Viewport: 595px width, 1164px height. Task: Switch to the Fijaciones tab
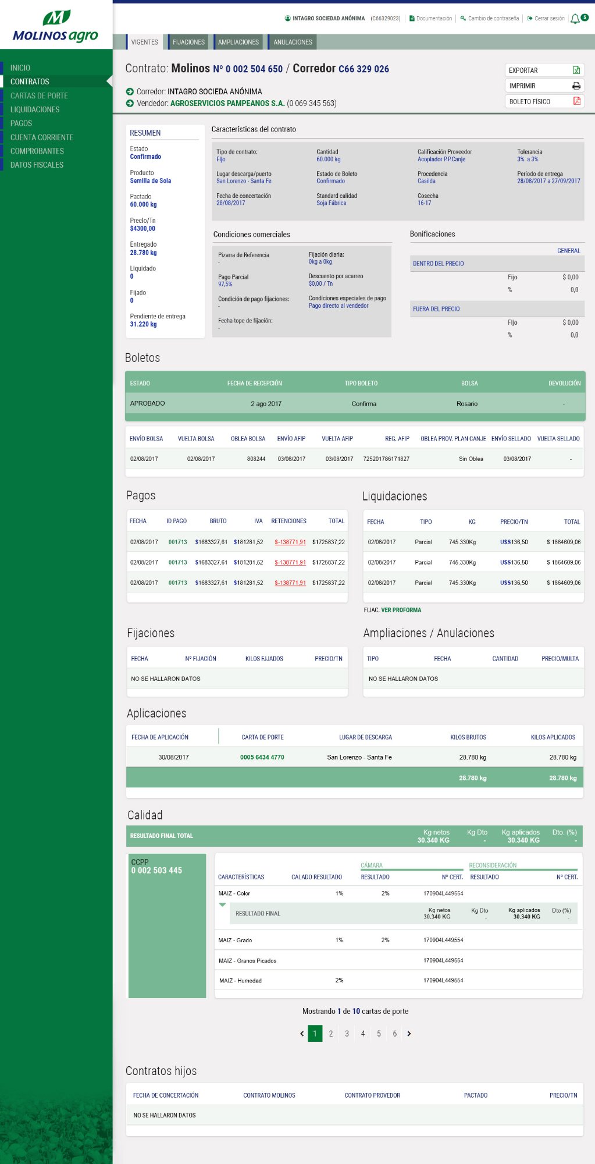[x=188, y=42]
